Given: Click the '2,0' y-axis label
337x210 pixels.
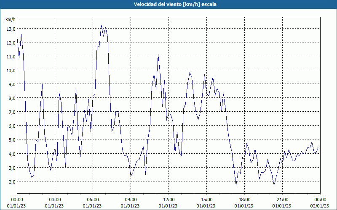Looking at the screenshot, I should pos(12,182).
